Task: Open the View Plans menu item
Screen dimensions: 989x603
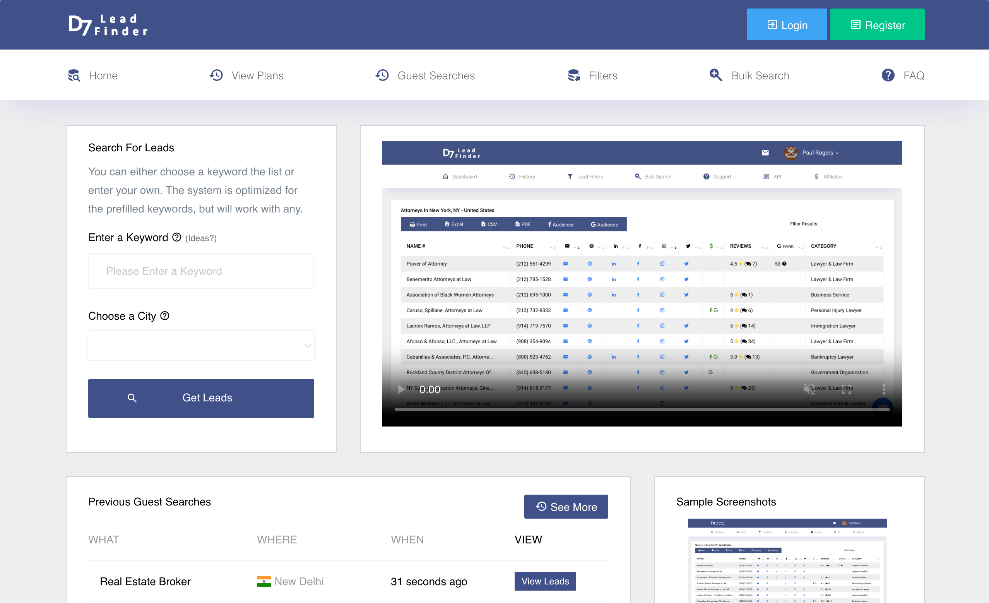Action: pyautogui.click(x=246, y=75)
